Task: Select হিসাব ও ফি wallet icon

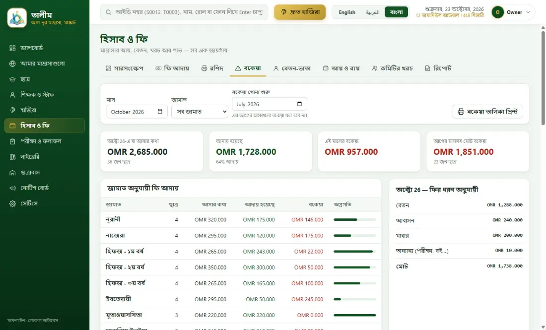Action: click(x=12, y=126)
